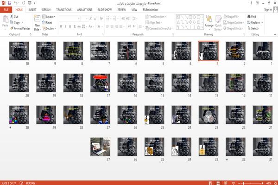Click the Reset slide button
Image resolution: width=278 pixels, height=185 pixels.
coord(47,23)
